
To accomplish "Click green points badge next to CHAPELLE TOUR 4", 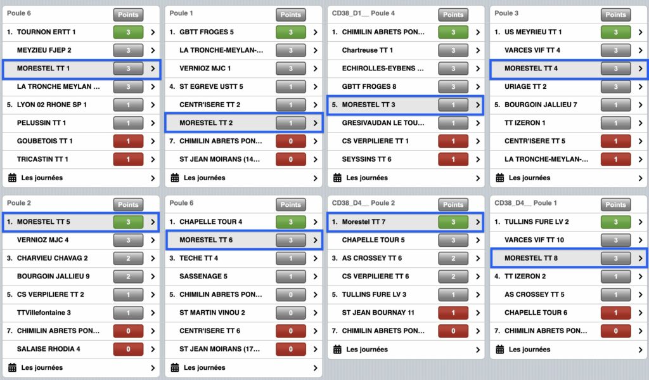I will 290,222.
